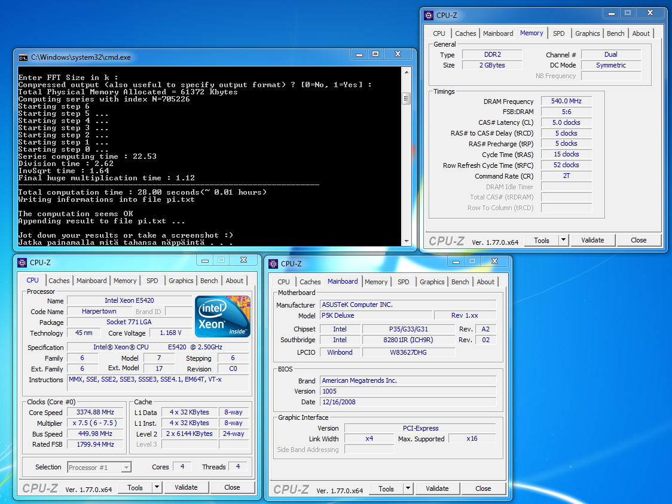The image size is (672, 504).
Task: Click Close button in Memory window
Action: click(x=639, y=240)
